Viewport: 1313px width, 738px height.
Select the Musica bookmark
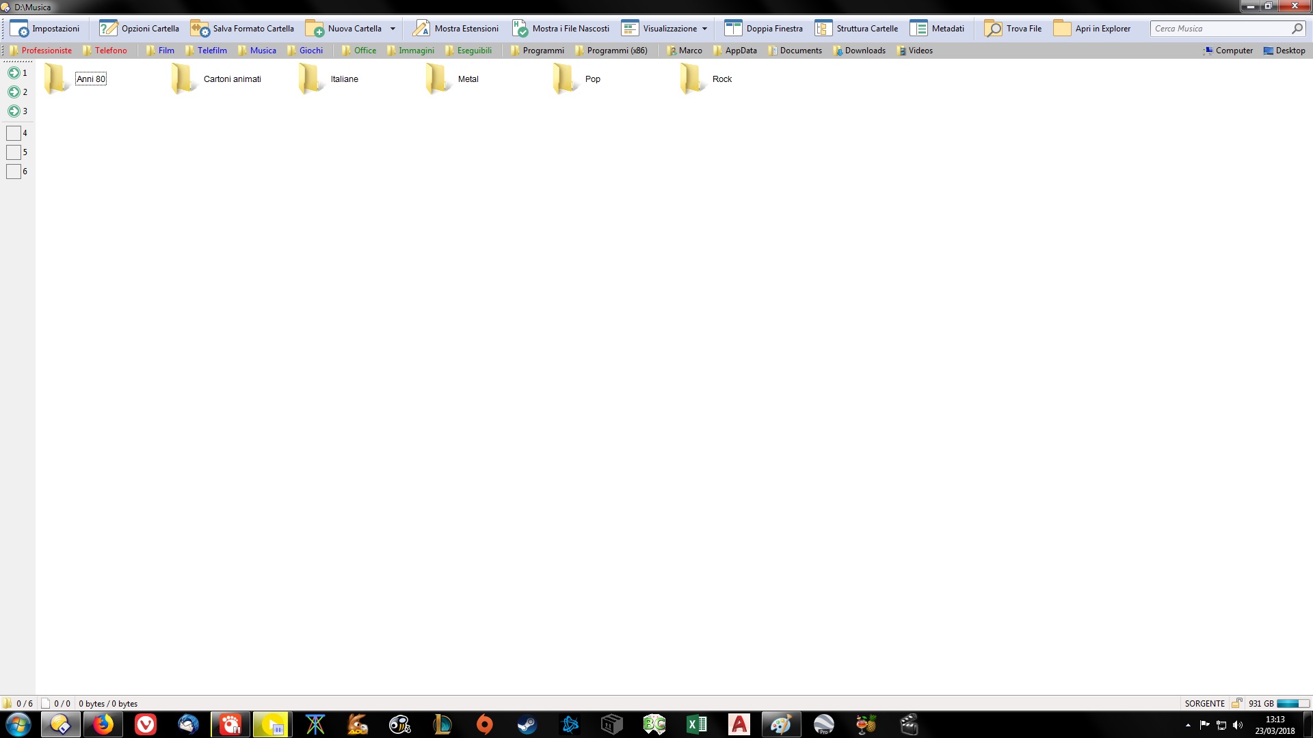click(257, 51)
